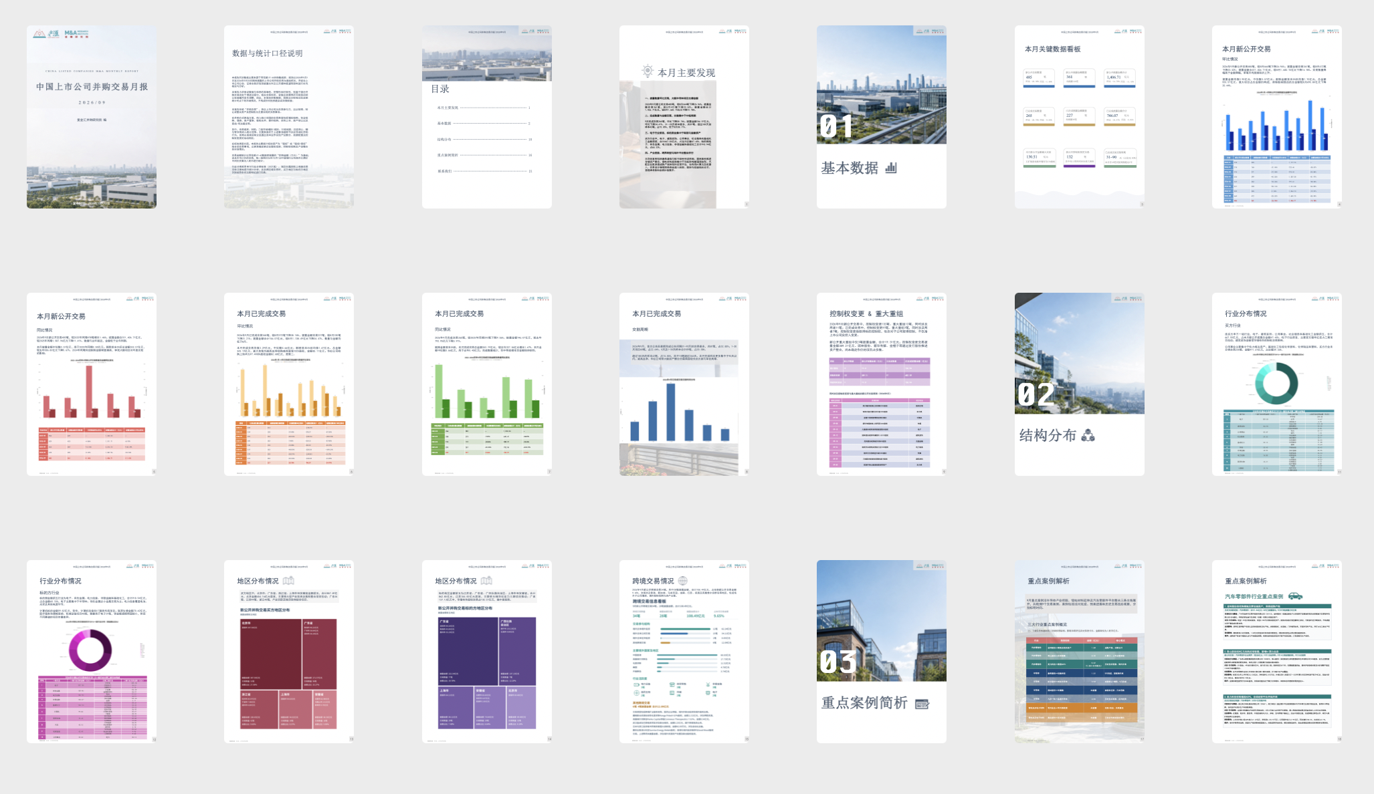Select the 基本数据 entry in the 目录 list
Viewport: 1374px width, 794px height.
click(x=483, y=124)
